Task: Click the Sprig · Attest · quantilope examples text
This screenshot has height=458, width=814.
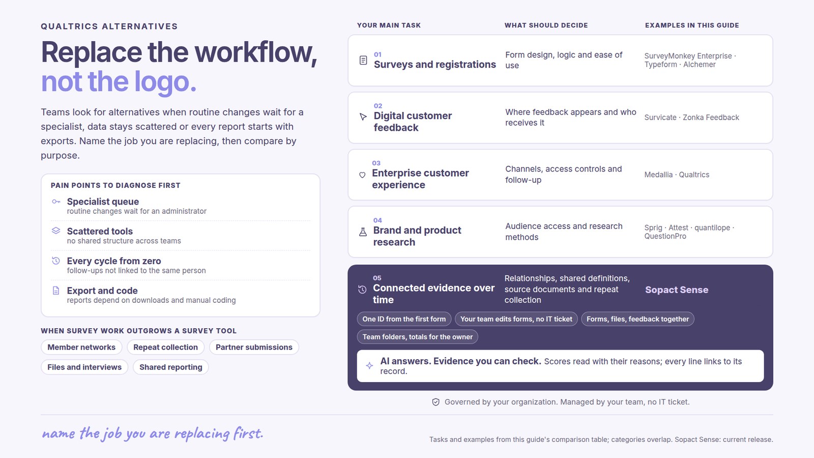Action: tap(689, 232)
